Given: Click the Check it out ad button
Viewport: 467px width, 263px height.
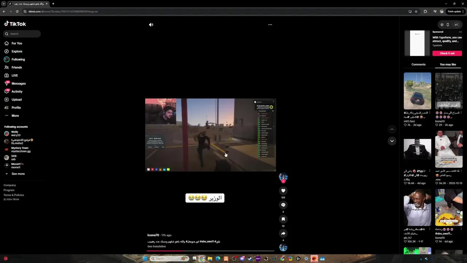Looking at the screenshot, I should (x=447, y=53).
